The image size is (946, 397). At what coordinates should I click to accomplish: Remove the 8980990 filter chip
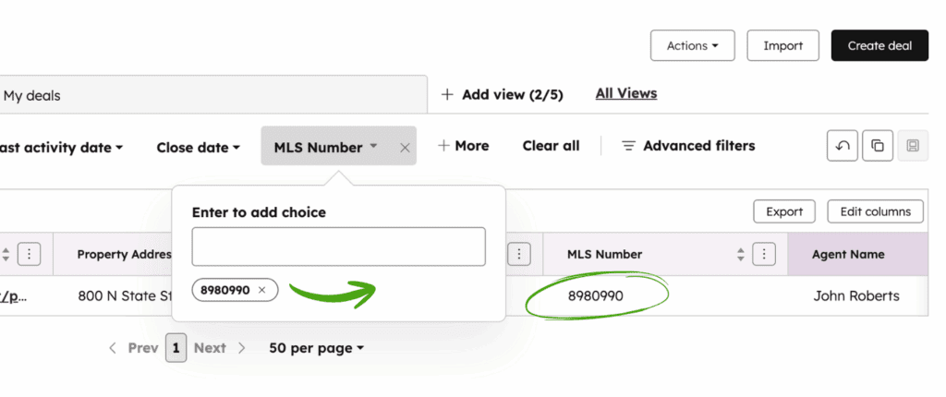click(261, 290)
